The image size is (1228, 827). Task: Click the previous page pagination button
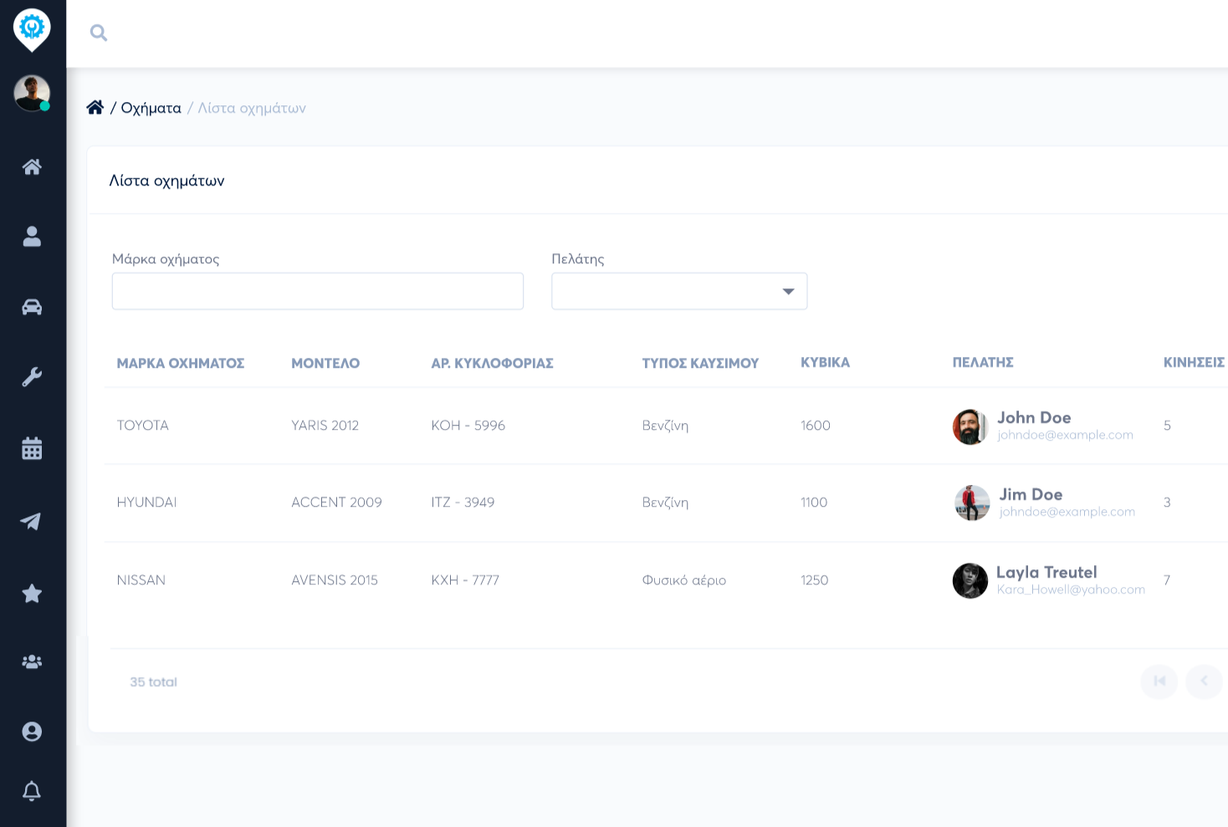[1204, 682]
